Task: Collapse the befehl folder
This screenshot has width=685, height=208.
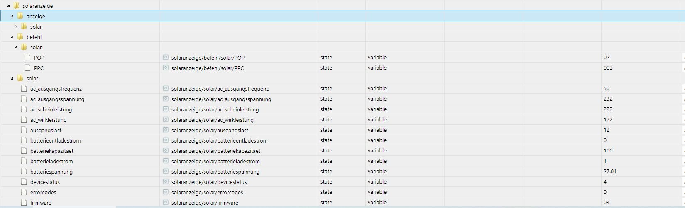Action: click(x=12, y=37)
